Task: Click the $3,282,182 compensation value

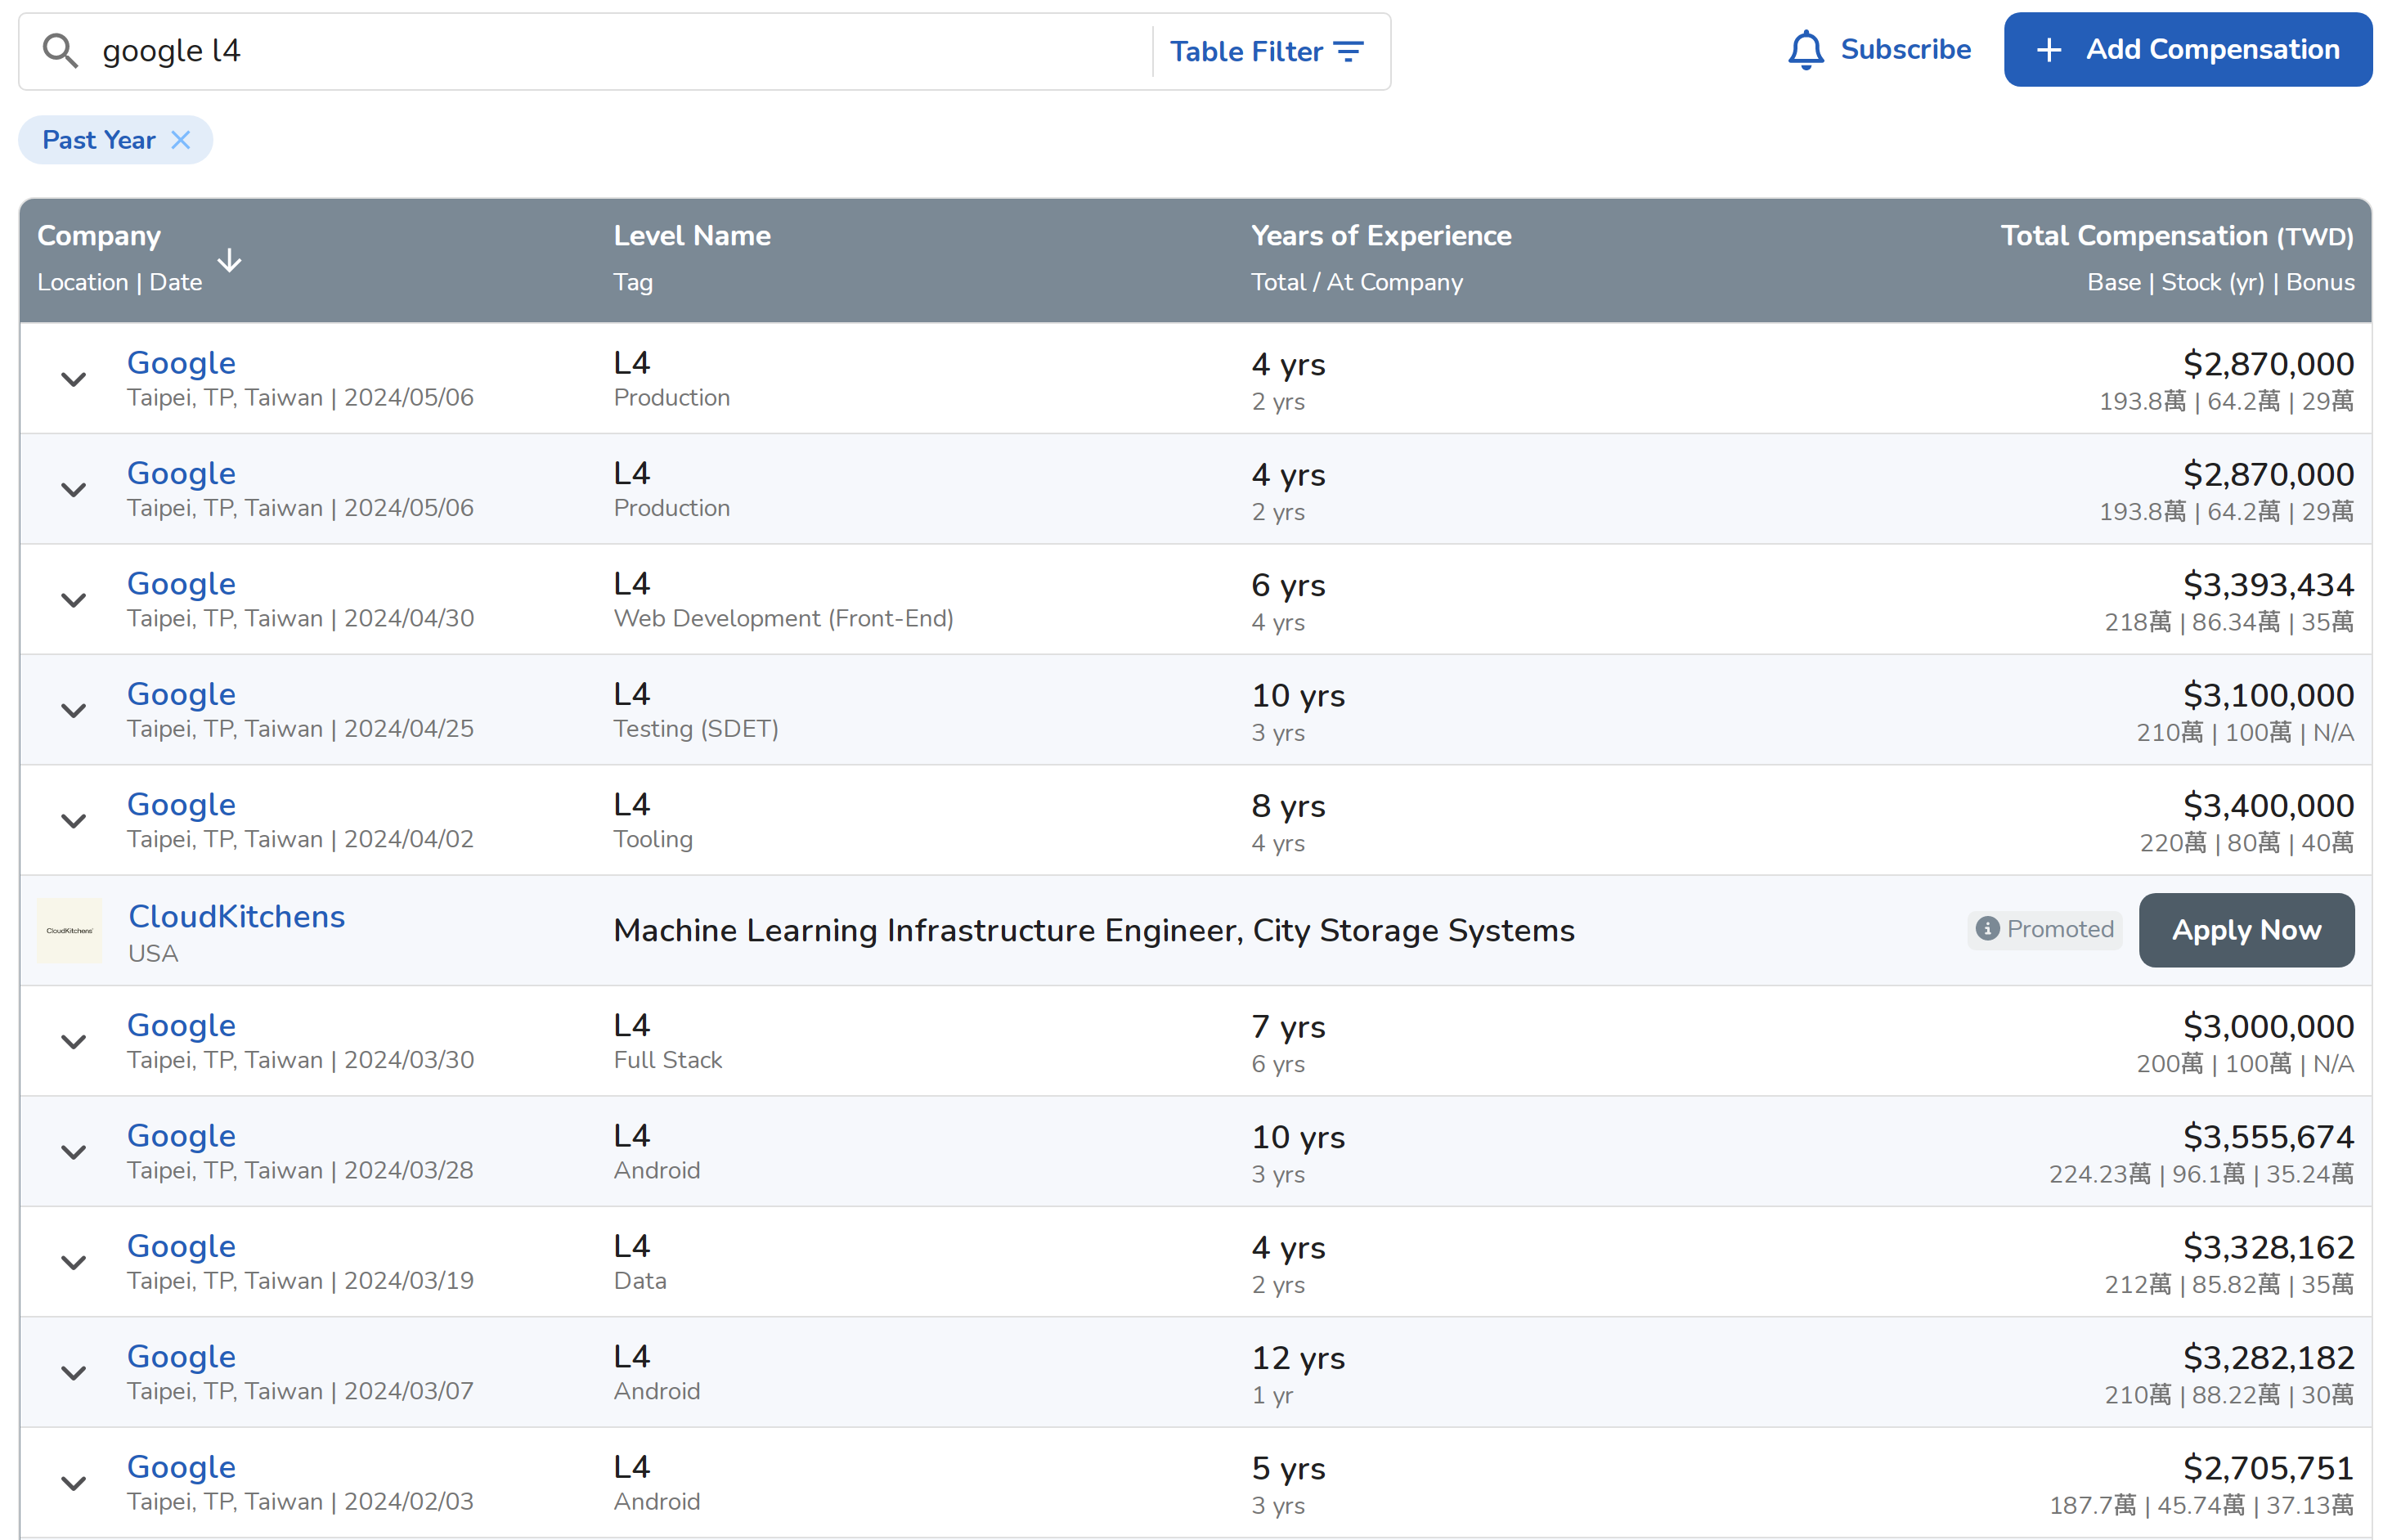Action: click(2268, 1358)
